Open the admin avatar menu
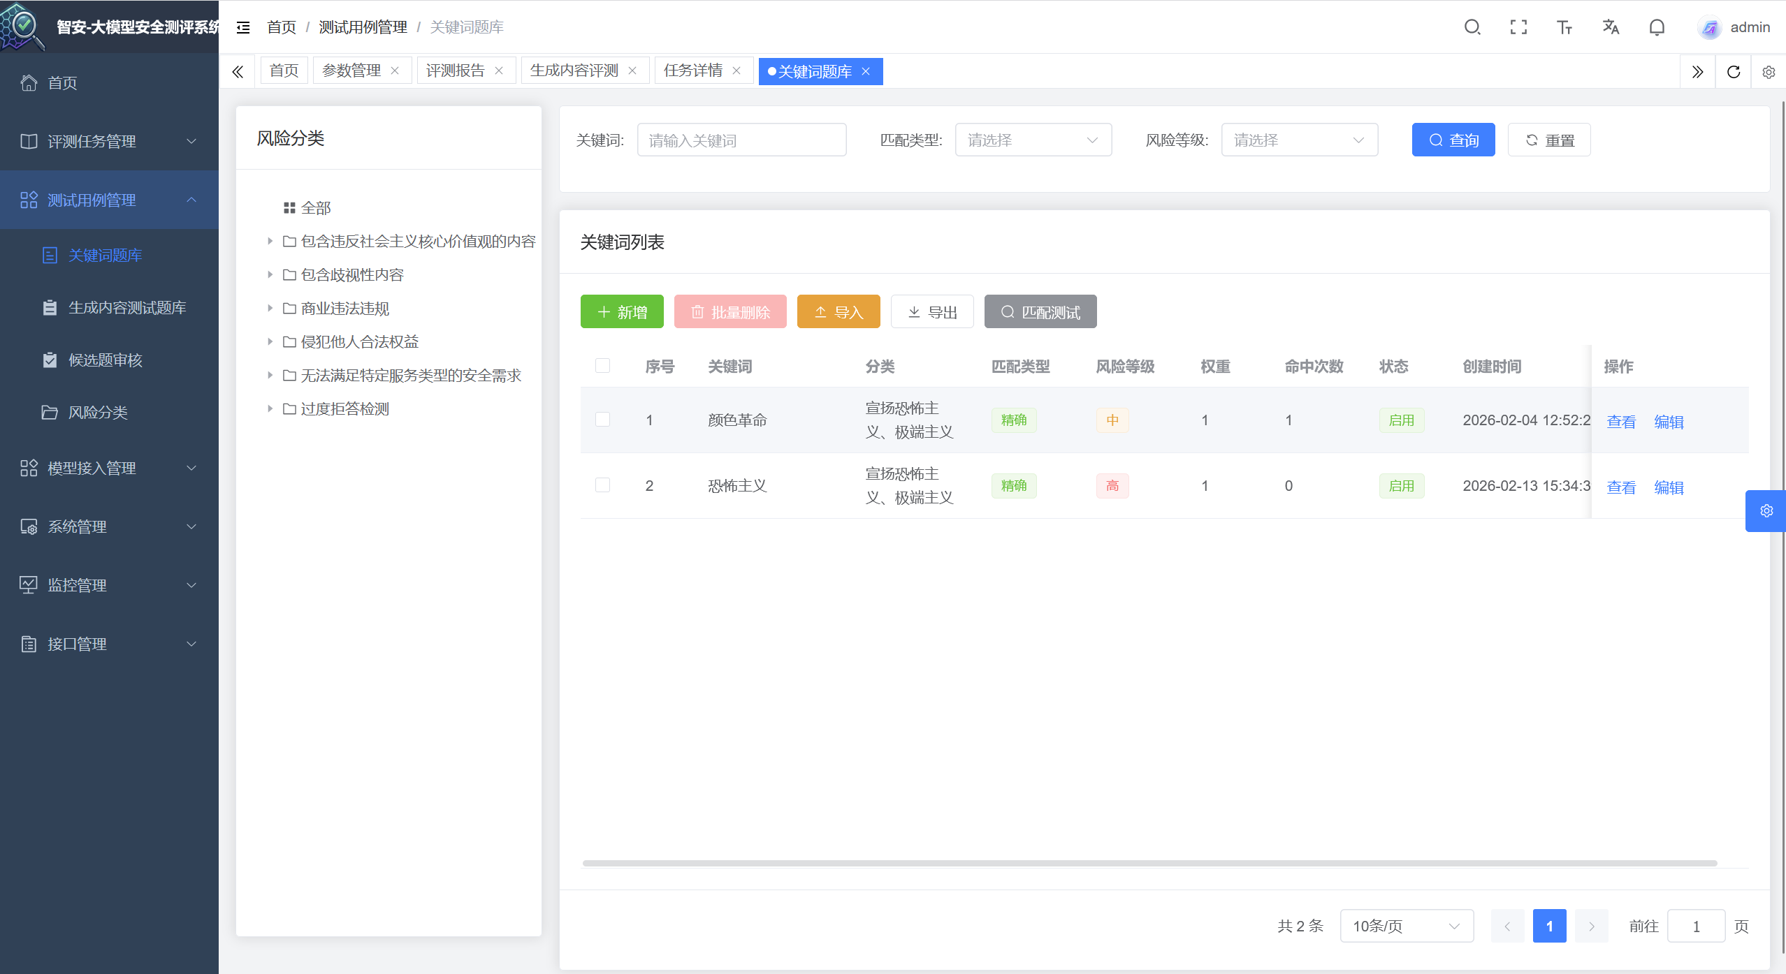Screen dimensions: 1786x974 [1734, 27]
